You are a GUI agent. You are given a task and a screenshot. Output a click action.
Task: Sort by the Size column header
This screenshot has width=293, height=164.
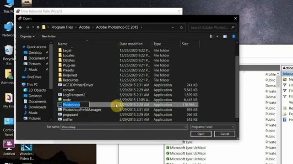pyautogui.click(x=185, y=44)
